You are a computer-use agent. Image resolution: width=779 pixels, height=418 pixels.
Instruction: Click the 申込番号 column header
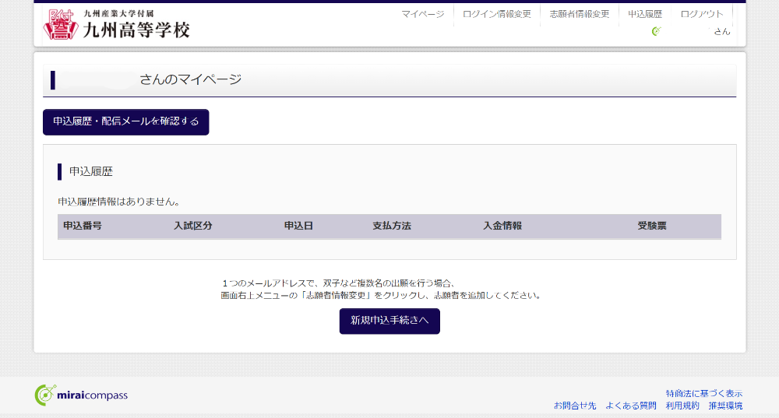pos(83,226)
